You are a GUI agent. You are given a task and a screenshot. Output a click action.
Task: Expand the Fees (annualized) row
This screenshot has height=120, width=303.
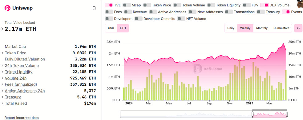(2, 85)
